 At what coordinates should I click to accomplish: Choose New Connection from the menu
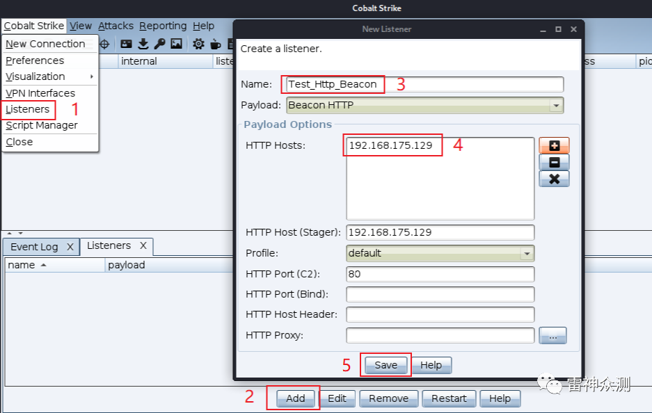pyautogui.click(x=49, y=44)
